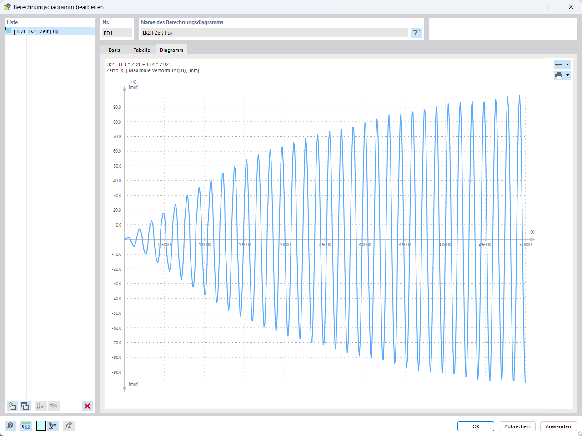Click the invert selection icon
The image size is (582, 436).
[54, 406]
